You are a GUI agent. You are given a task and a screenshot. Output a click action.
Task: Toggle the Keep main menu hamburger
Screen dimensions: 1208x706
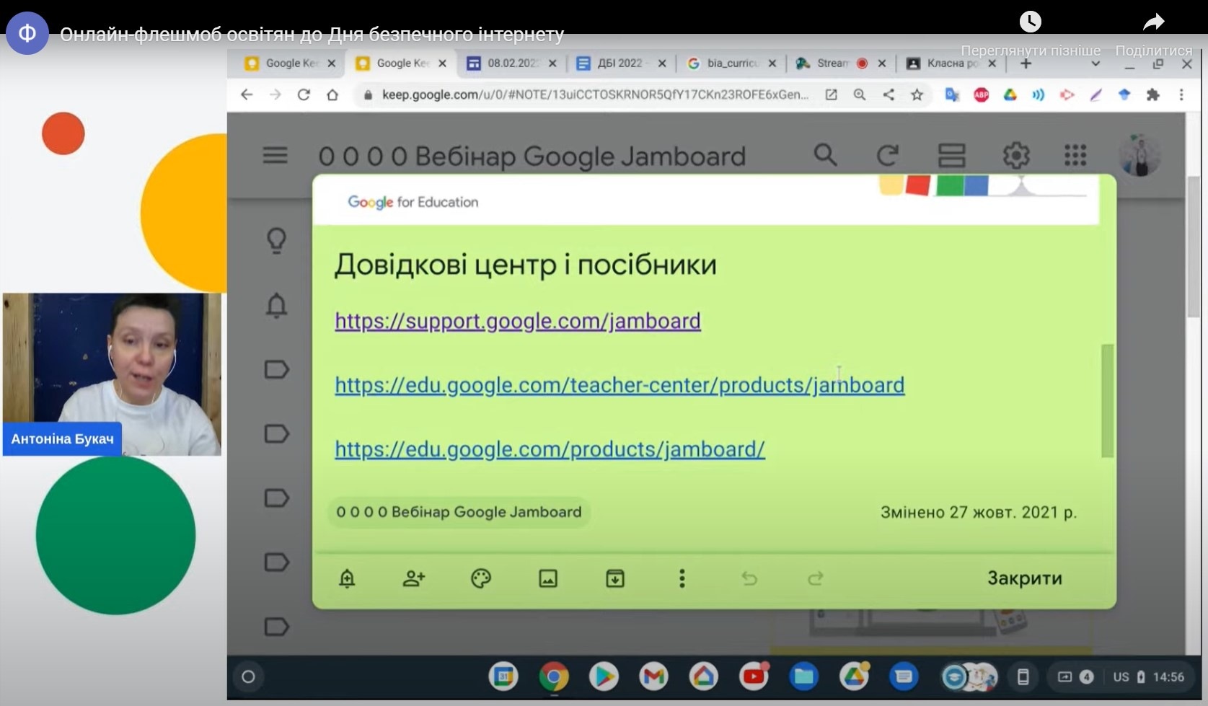275,155
